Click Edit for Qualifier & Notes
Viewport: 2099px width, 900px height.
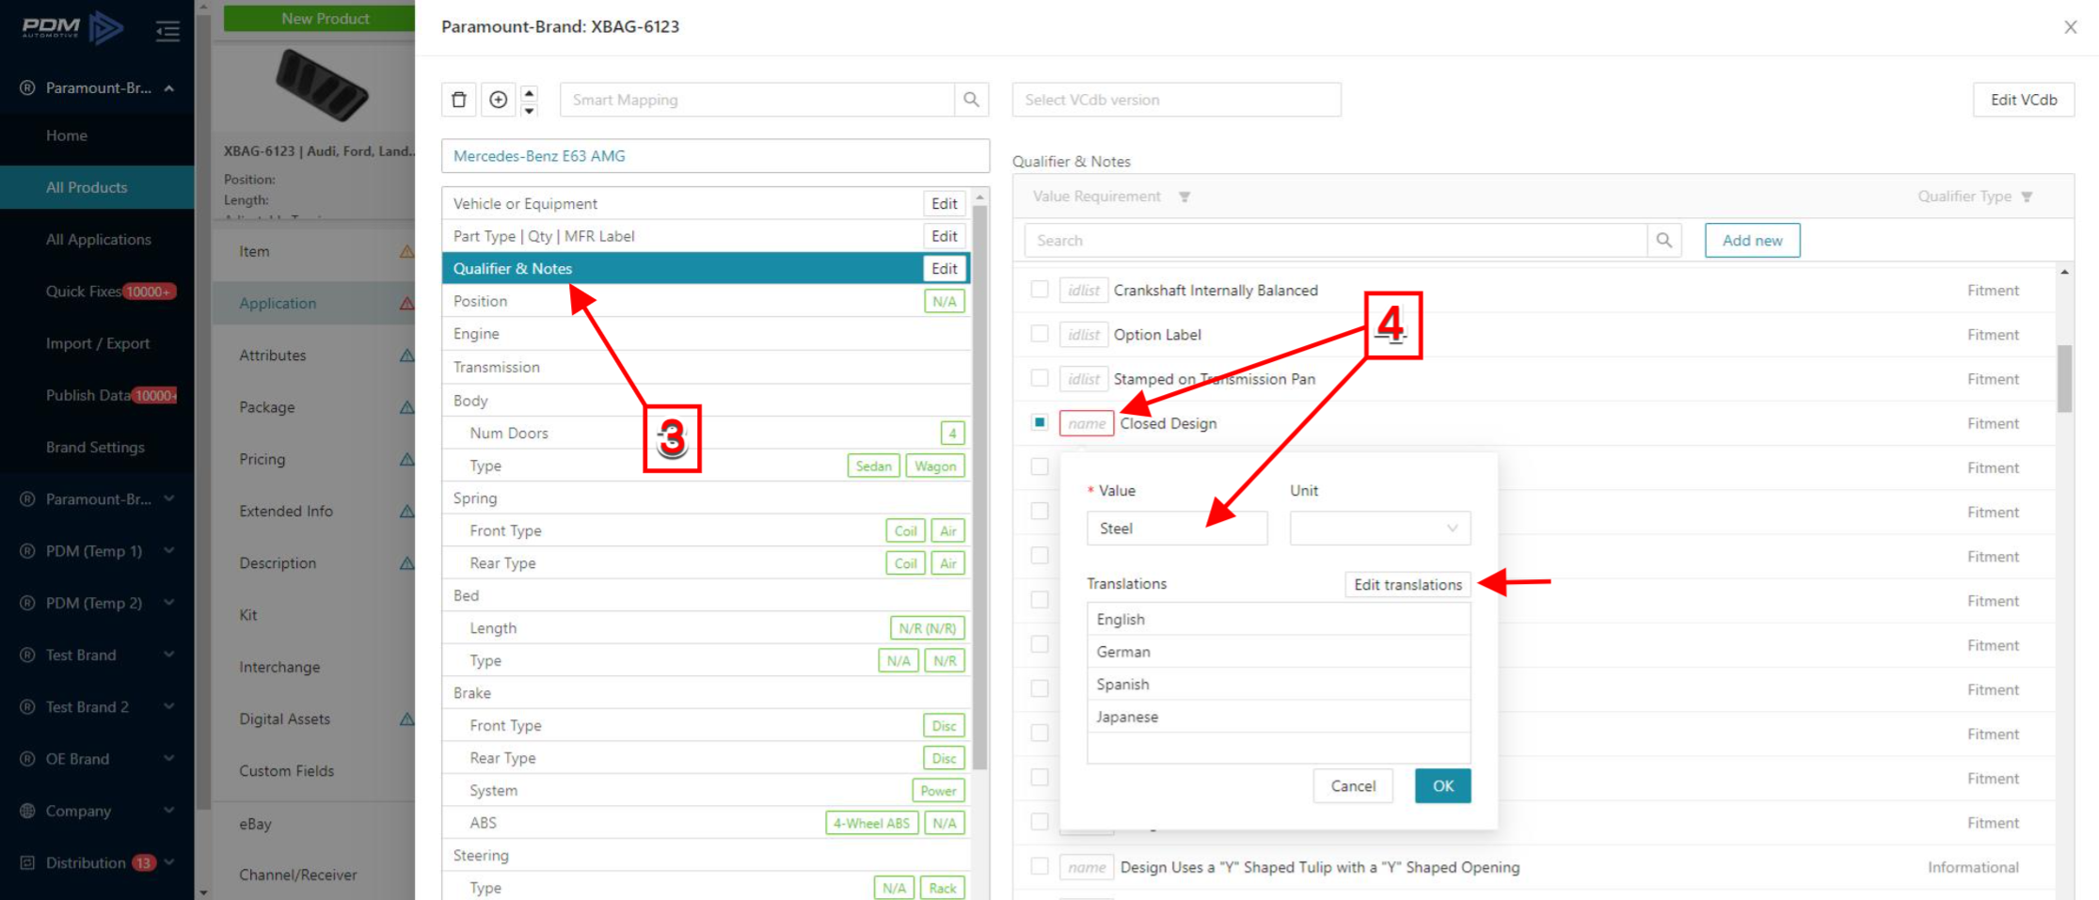(945, 269)
